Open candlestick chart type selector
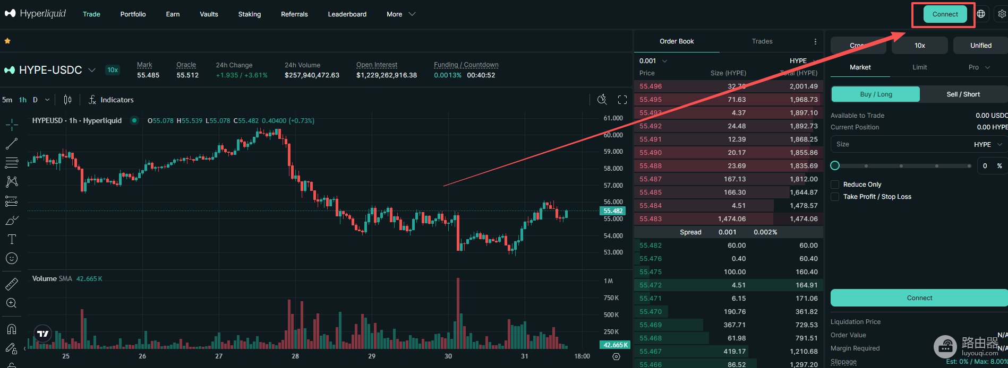The height and width of the screenshot is (368, 1008). (x=67, y=100)
